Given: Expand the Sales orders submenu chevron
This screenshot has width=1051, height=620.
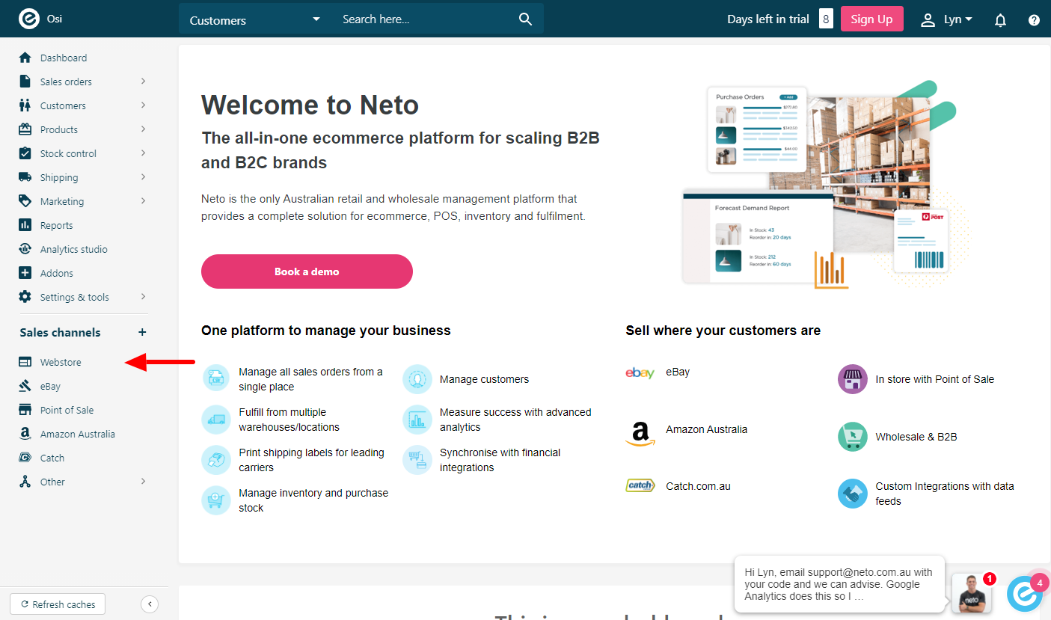Looking at the screenshot, I should [x=143, y=81].
